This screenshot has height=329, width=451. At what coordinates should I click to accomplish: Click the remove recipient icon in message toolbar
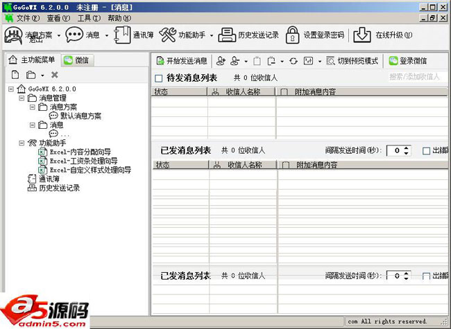pos(235,60)
